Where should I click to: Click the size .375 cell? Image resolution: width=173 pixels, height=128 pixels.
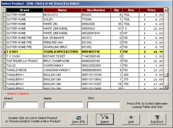(131, 79)
